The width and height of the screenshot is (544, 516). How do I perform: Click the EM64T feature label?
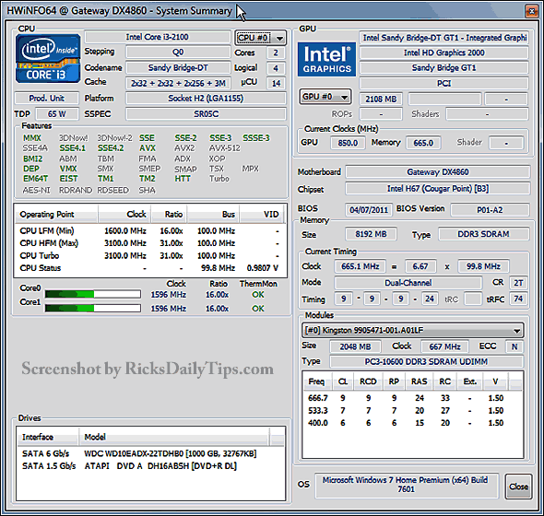coord(35,179)
